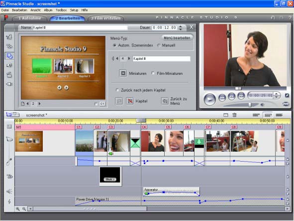Click the chapter title field Kapitel #
294x221 pixels.
pyautogui.click(x=162, y=59)
